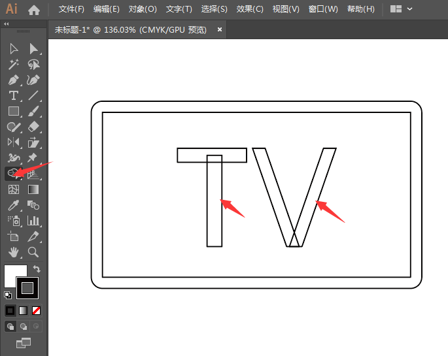Select the Artboard tool

tap(13, 236)
